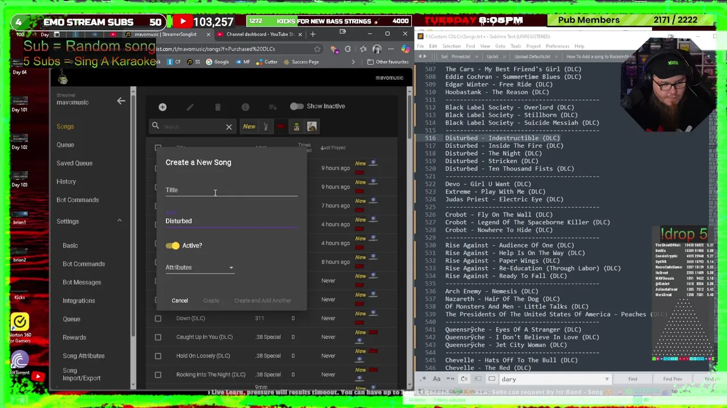Open the Goto menu in Sublime Text

tap(500, 46)
